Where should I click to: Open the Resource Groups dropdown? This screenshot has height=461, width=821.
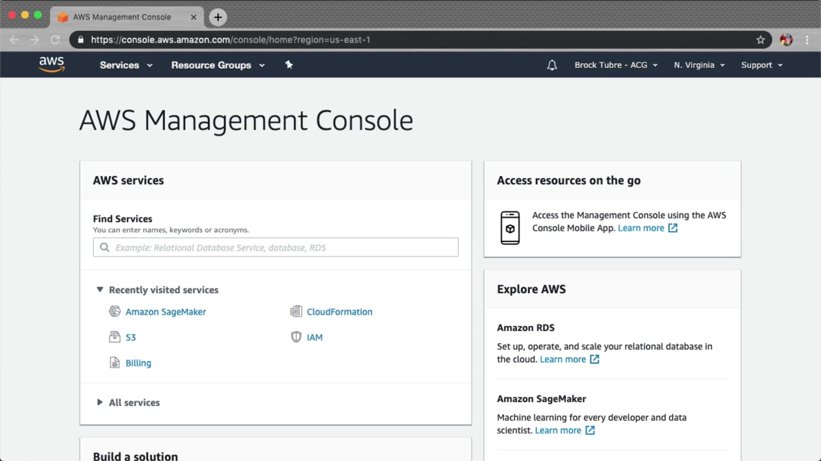pos(218,65)
